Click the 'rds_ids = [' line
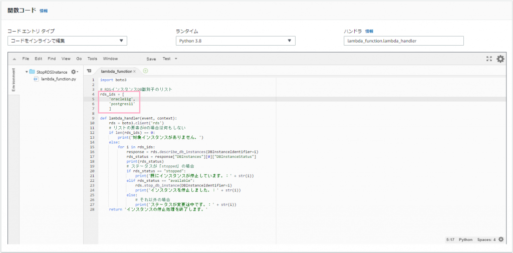513x253 pixels. click(x=112, y=94)
